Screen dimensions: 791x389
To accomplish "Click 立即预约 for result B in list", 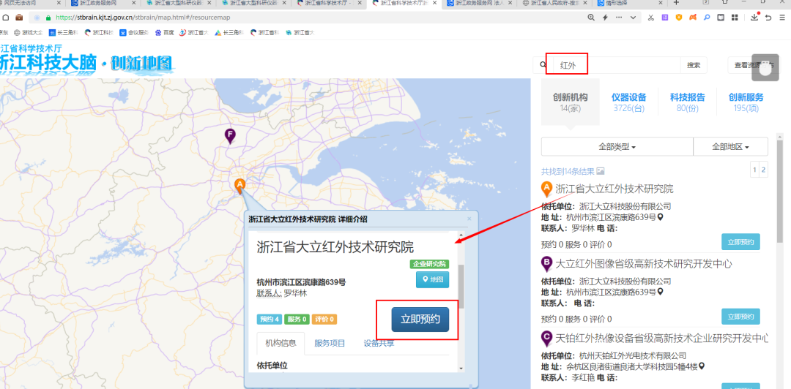I will (740, 317).
